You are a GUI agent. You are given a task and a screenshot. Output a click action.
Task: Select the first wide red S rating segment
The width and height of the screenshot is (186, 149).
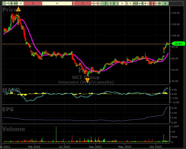click(x=33, y=3)
